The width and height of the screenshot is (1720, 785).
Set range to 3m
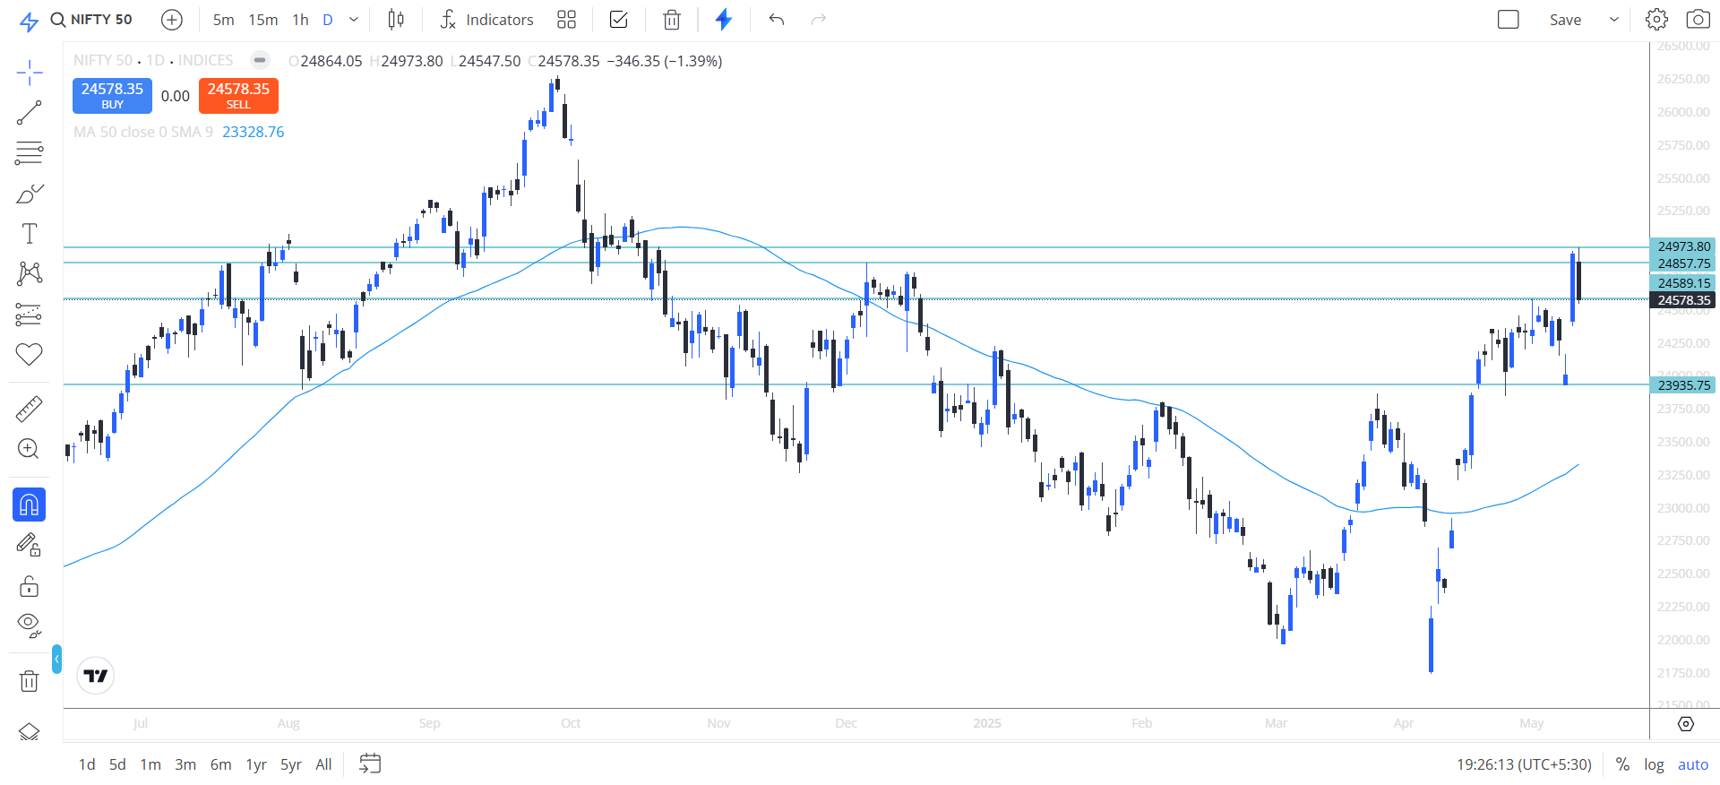(x=185, y=764)
